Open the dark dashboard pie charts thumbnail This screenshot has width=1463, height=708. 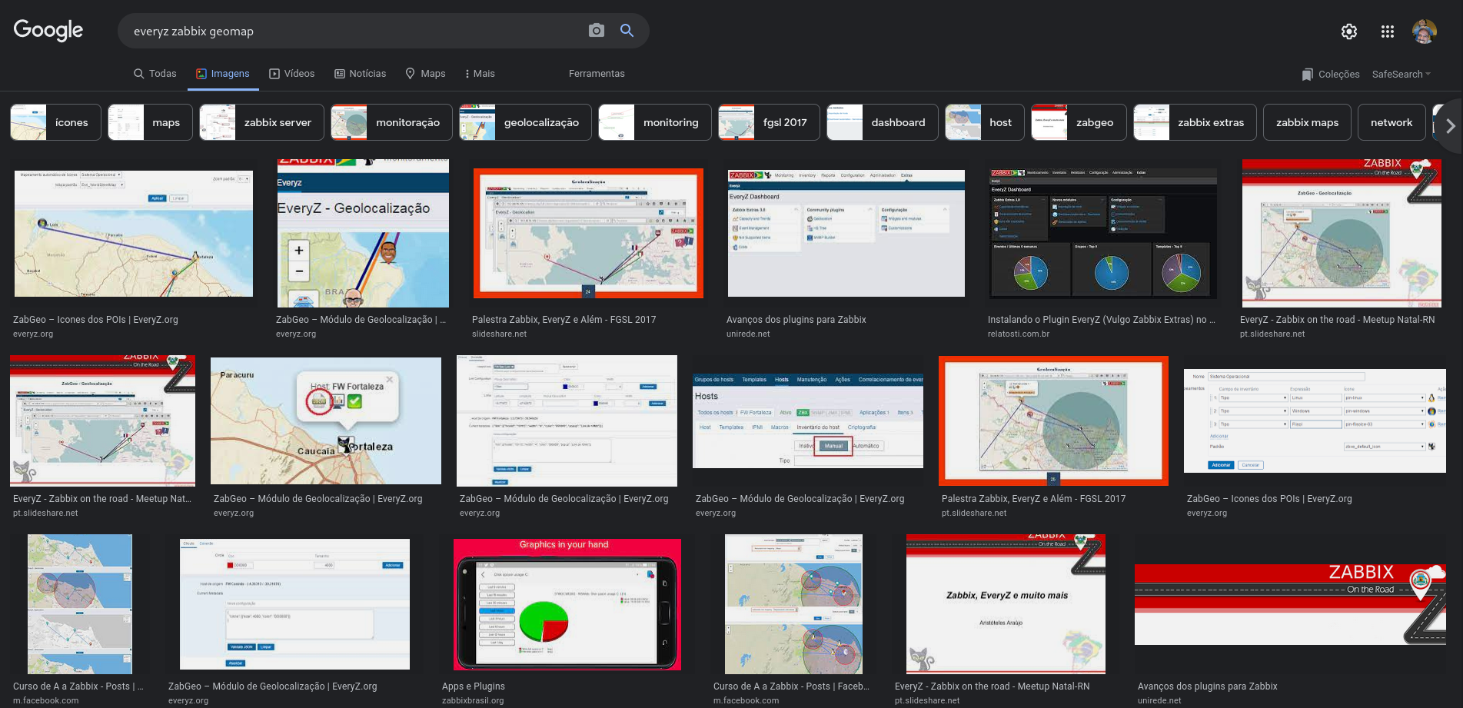tap(1103, 234)
